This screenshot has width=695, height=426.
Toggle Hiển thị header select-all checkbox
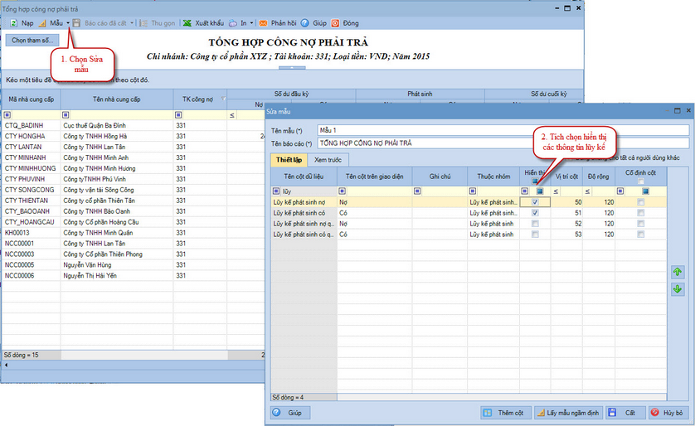point(536,181)
